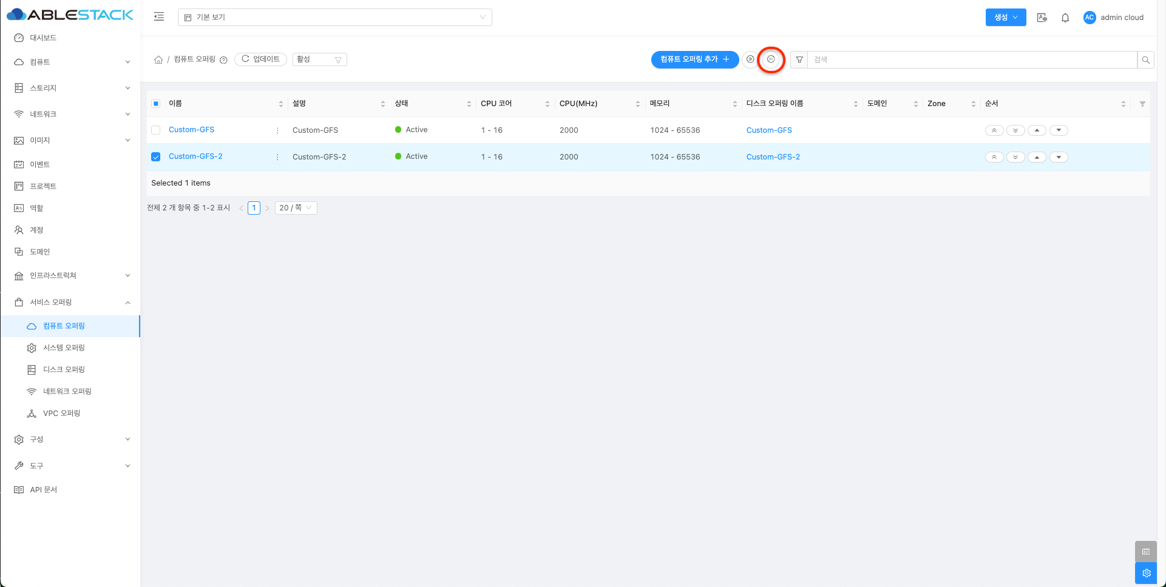The image size is (1166, 587).
Task: Move Custom-GFS-2 to top of order
Action: [x=994, y=157]
